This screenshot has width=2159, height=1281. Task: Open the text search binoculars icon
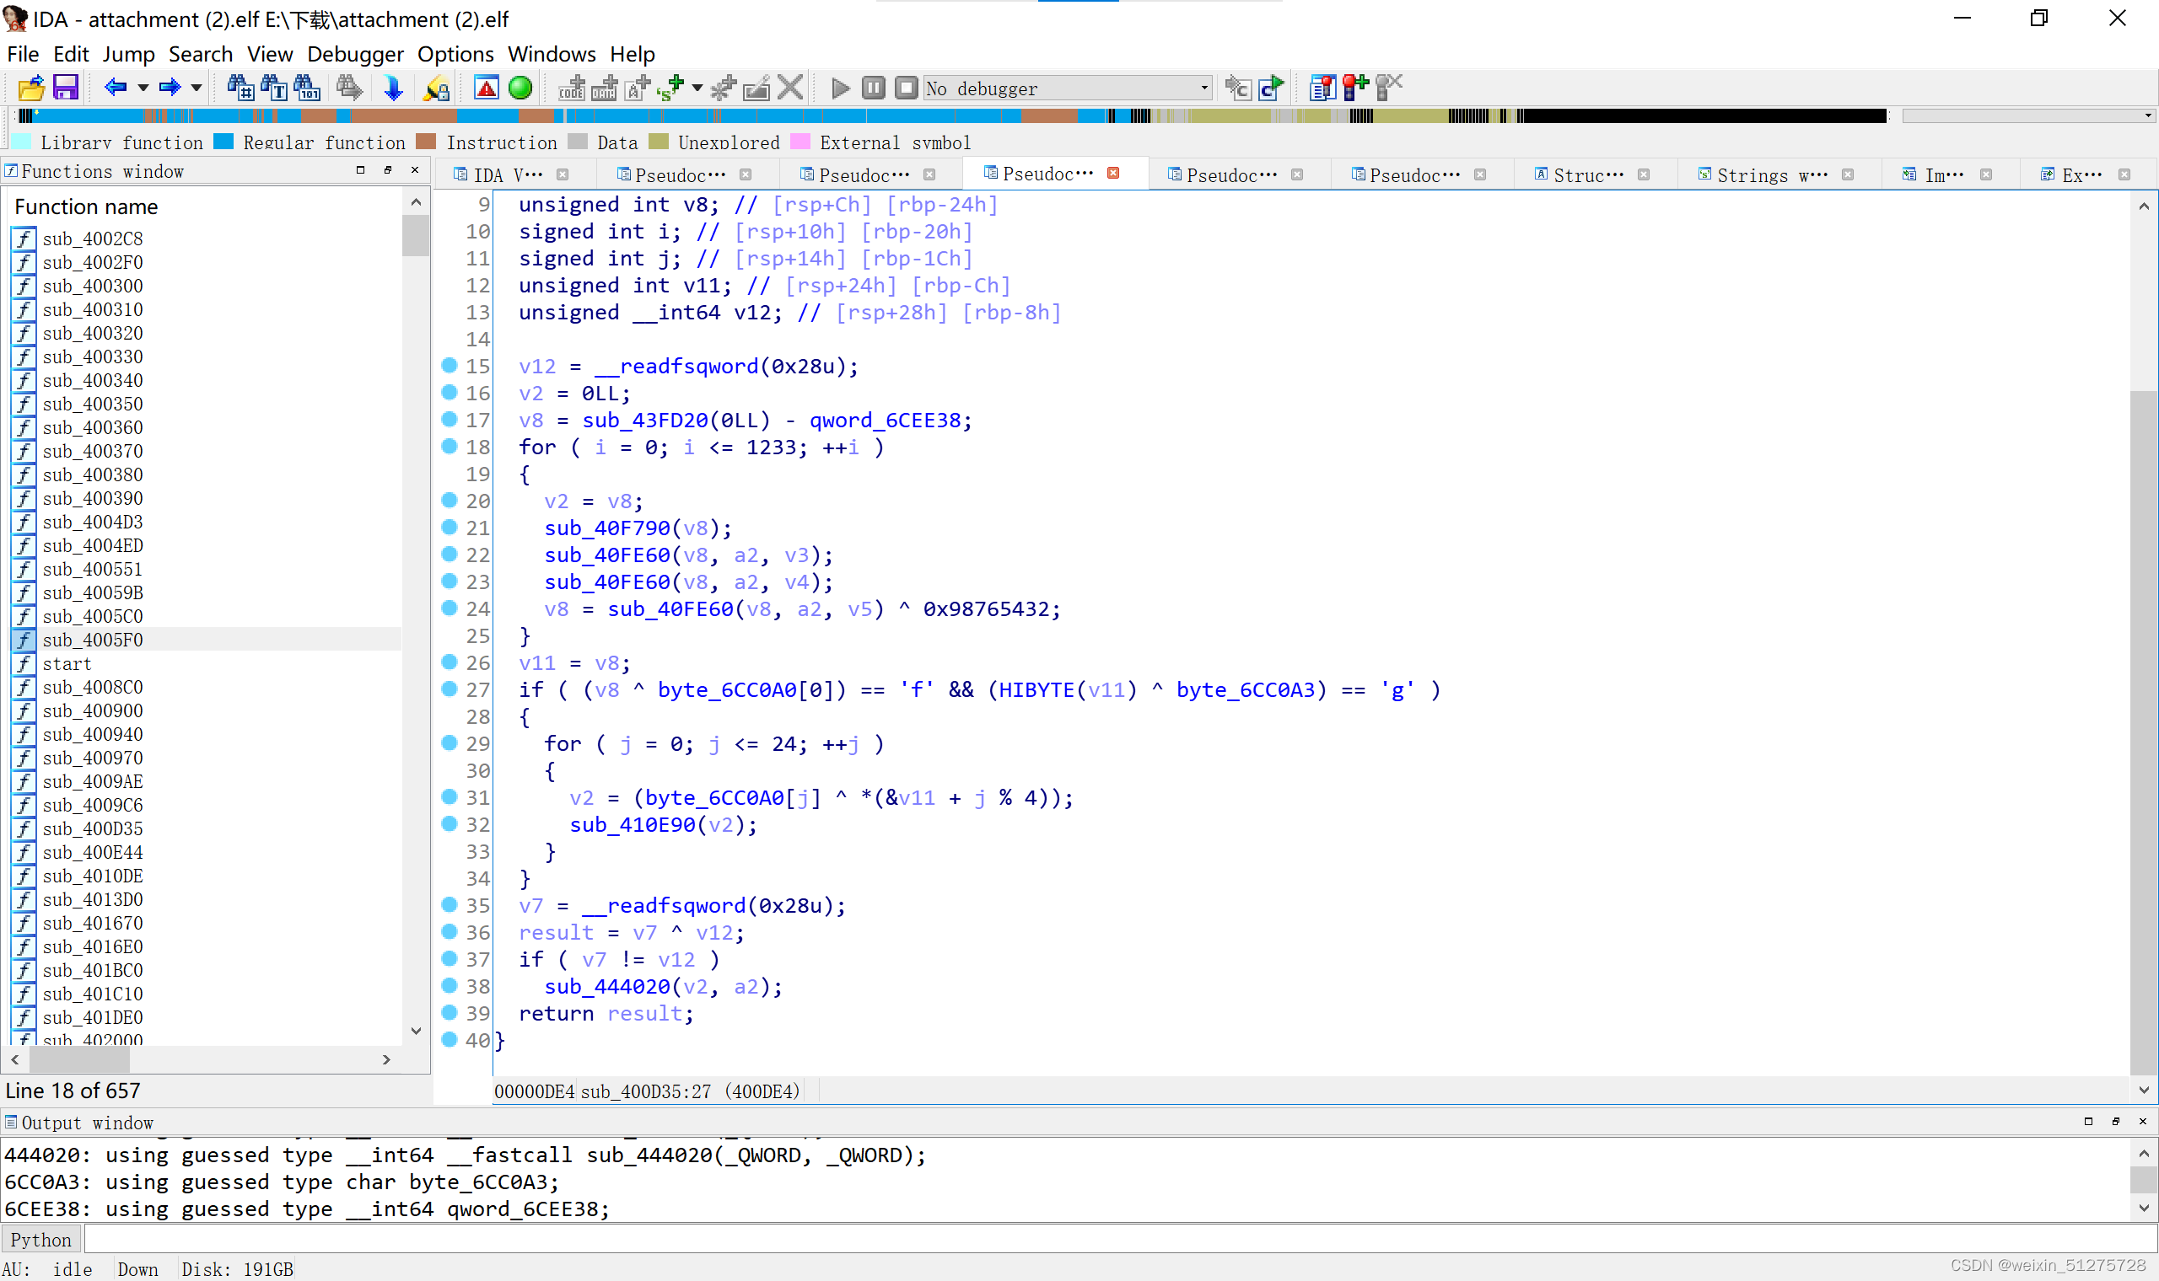[x=274, y=88]
